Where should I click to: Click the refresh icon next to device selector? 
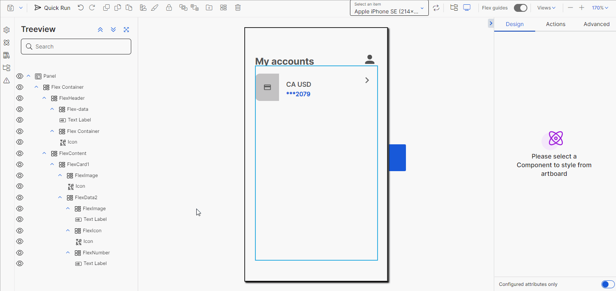point(436,7)
